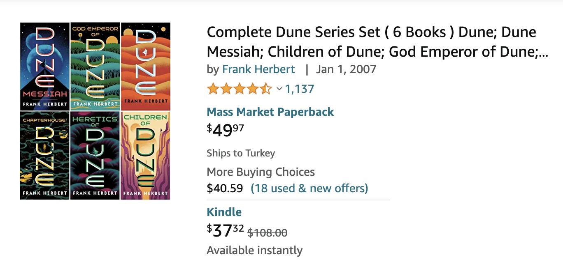Select the Mass Market Paperback format
Screen dimensions: 563x262
tap(270, 112)
